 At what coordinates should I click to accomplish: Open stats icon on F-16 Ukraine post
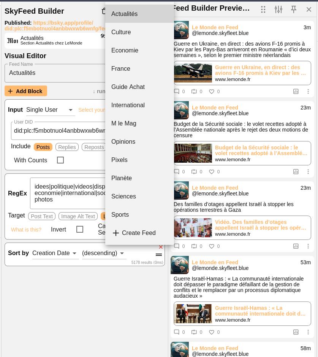296,92
